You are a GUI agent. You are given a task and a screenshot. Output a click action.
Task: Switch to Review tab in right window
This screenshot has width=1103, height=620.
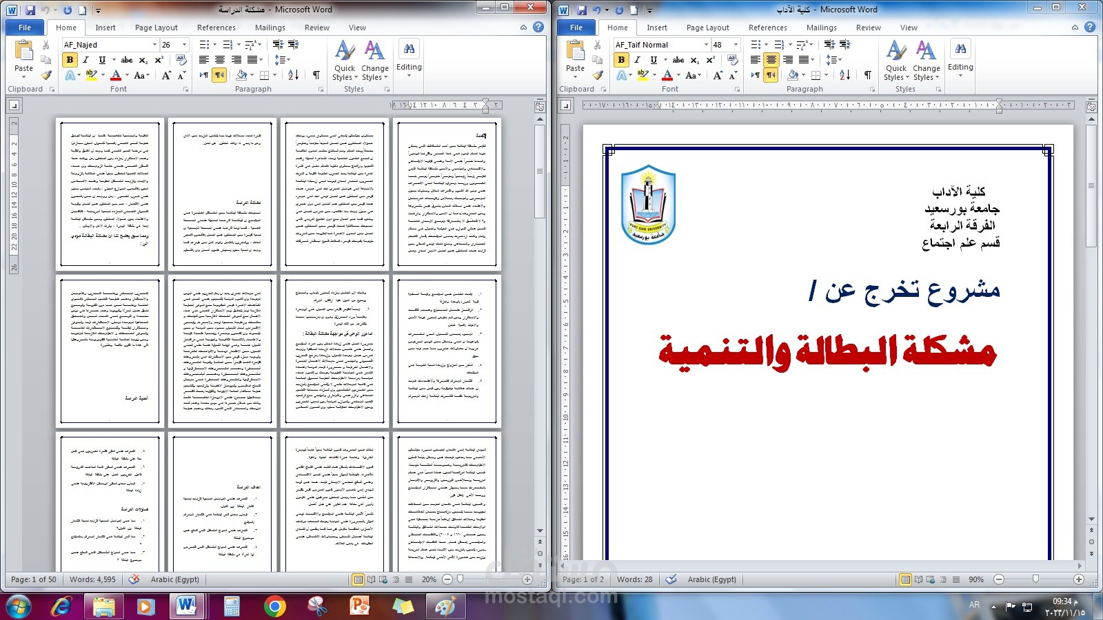tap(869, 28)
